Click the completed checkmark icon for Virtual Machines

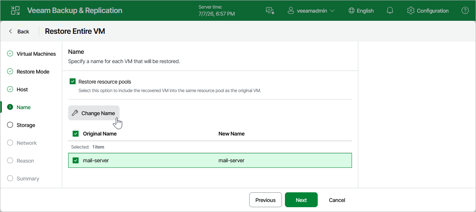10,54
